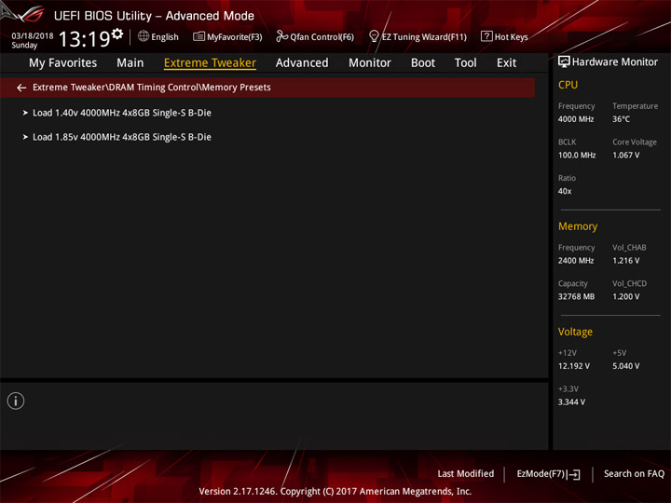
Task: Click +3.3V value 3.344 V
Action: pos(571,402)
